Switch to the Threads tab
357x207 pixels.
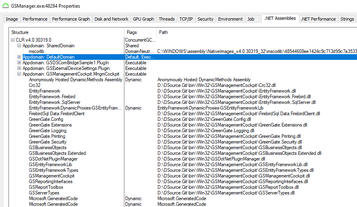click(x=167, y=19)
